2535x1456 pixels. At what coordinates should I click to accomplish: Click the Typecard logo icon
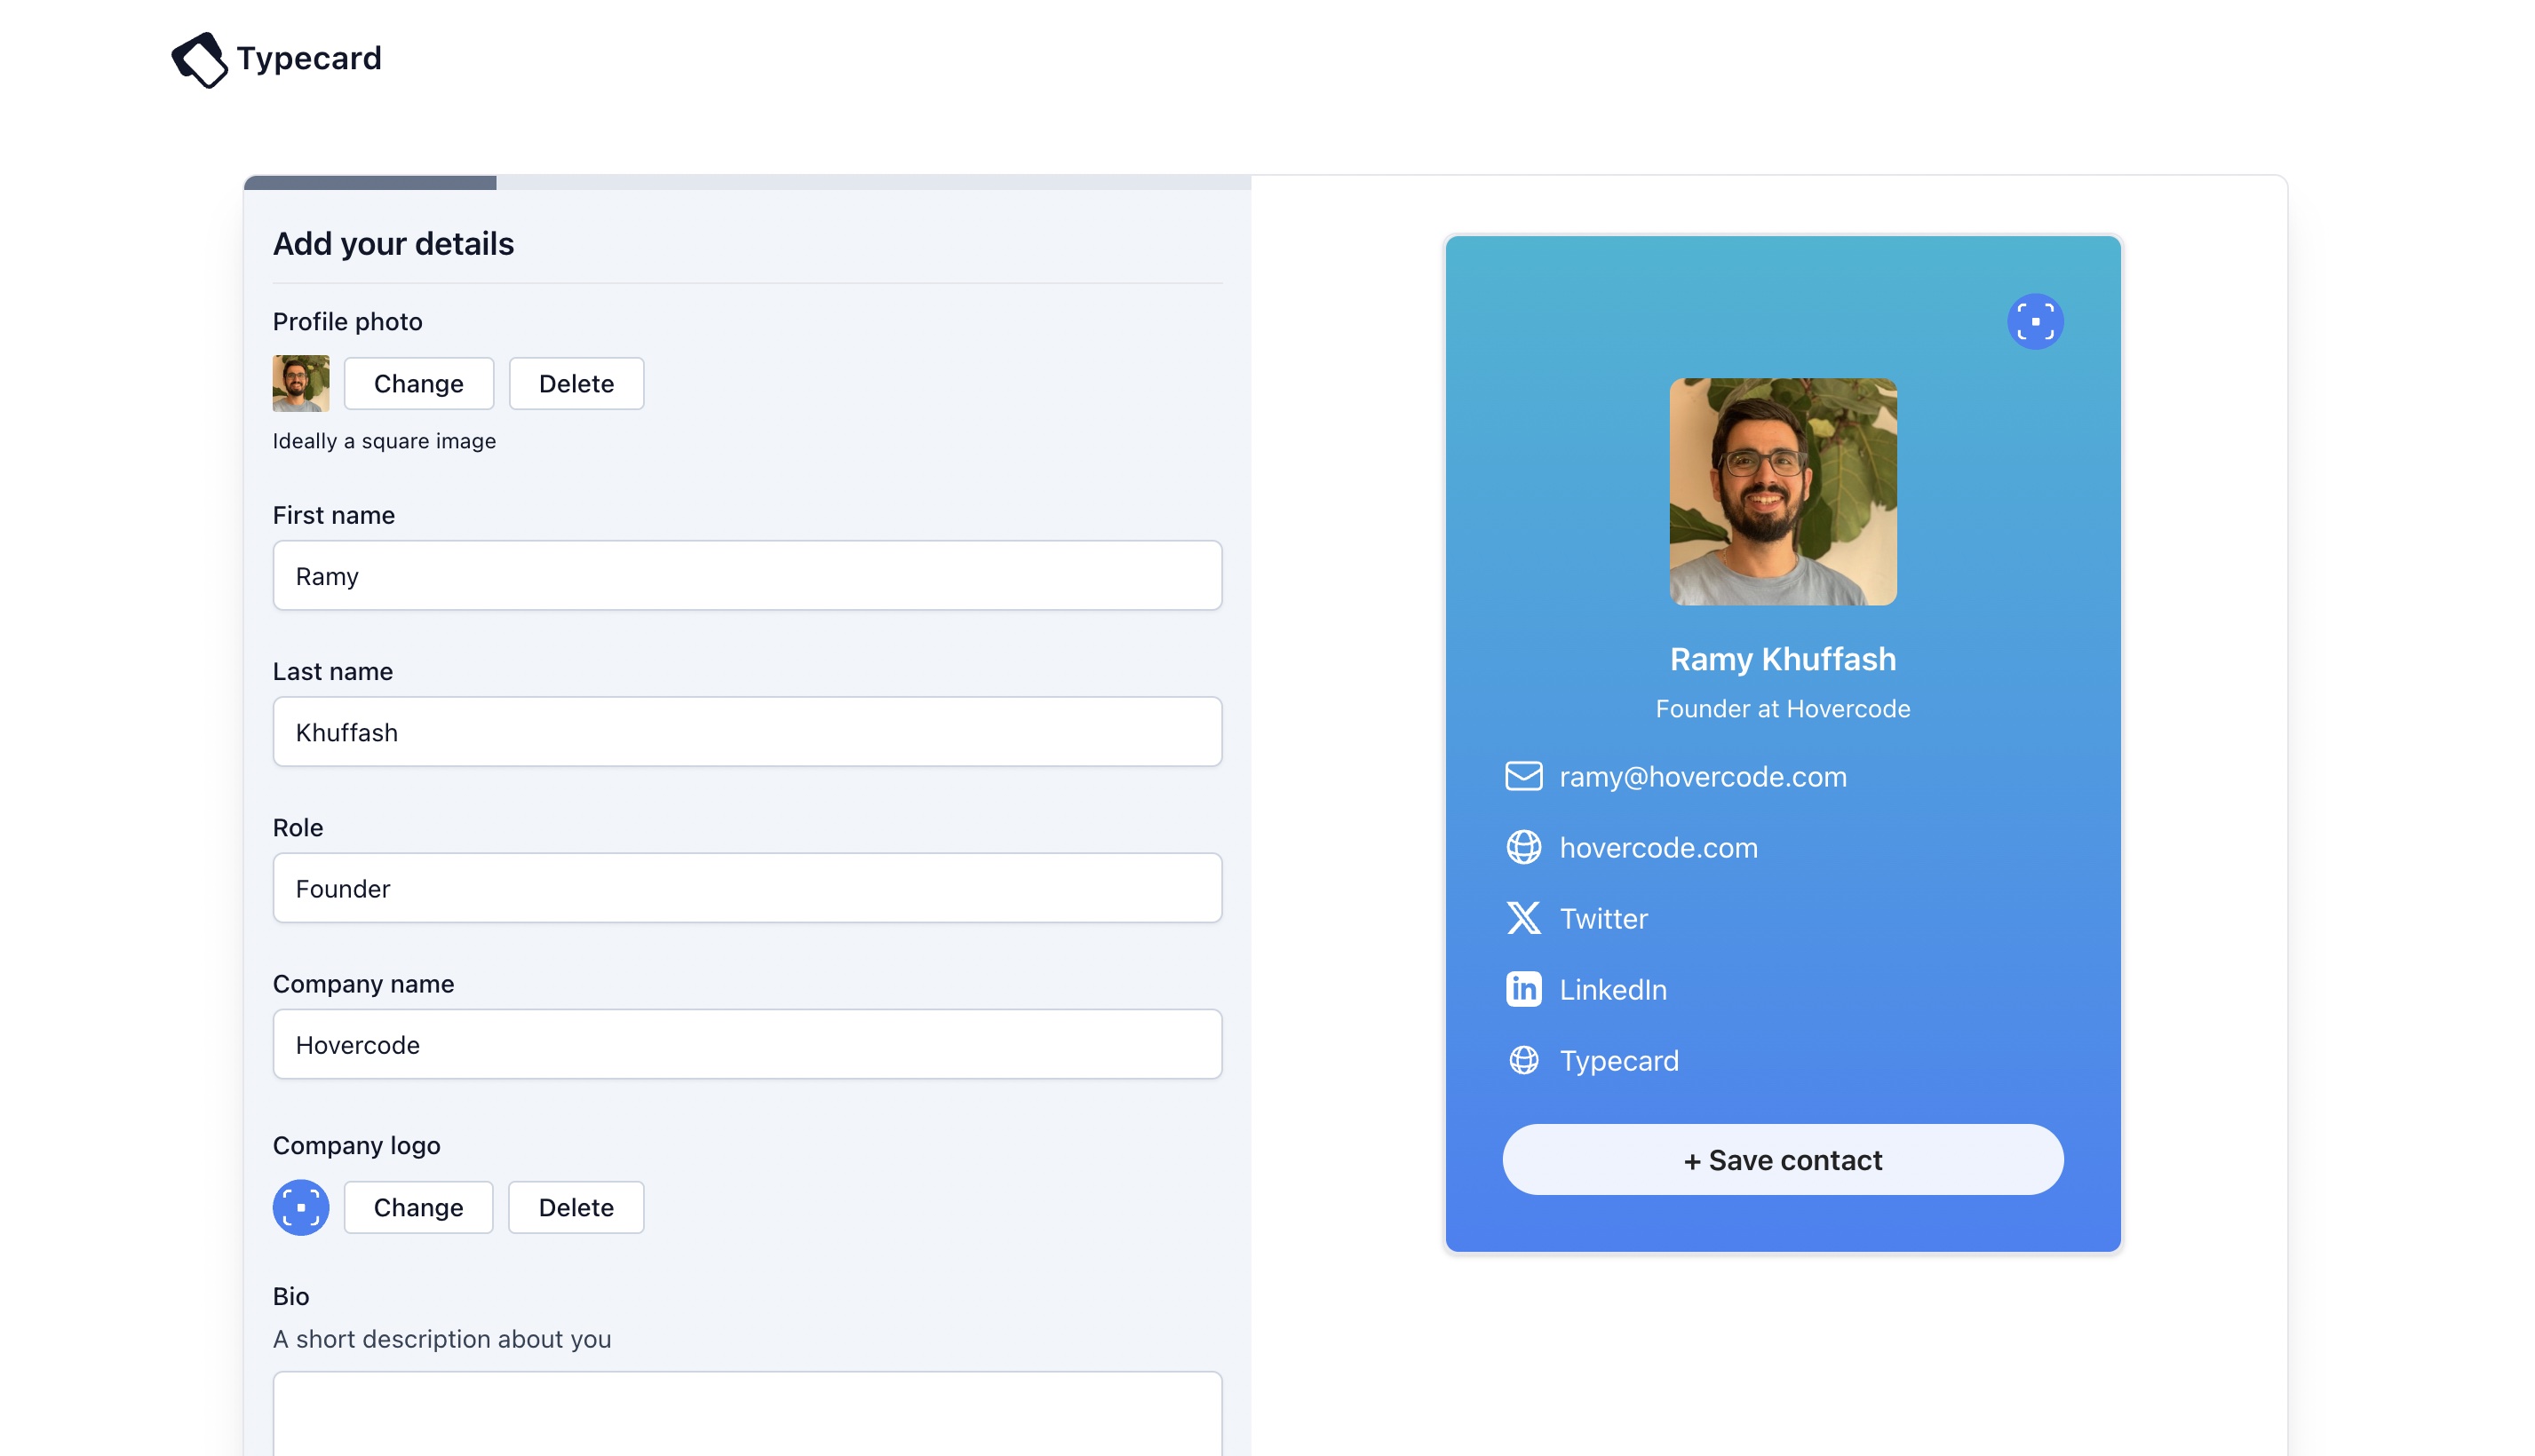pos(199,59)
